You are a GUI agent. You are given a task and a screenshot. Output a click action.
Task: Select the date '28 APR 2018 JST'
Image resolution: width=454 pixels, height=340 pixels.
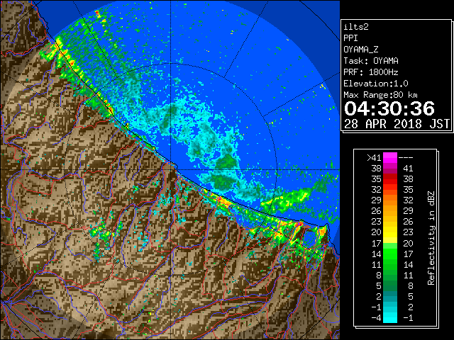click(x=397, y=124)
